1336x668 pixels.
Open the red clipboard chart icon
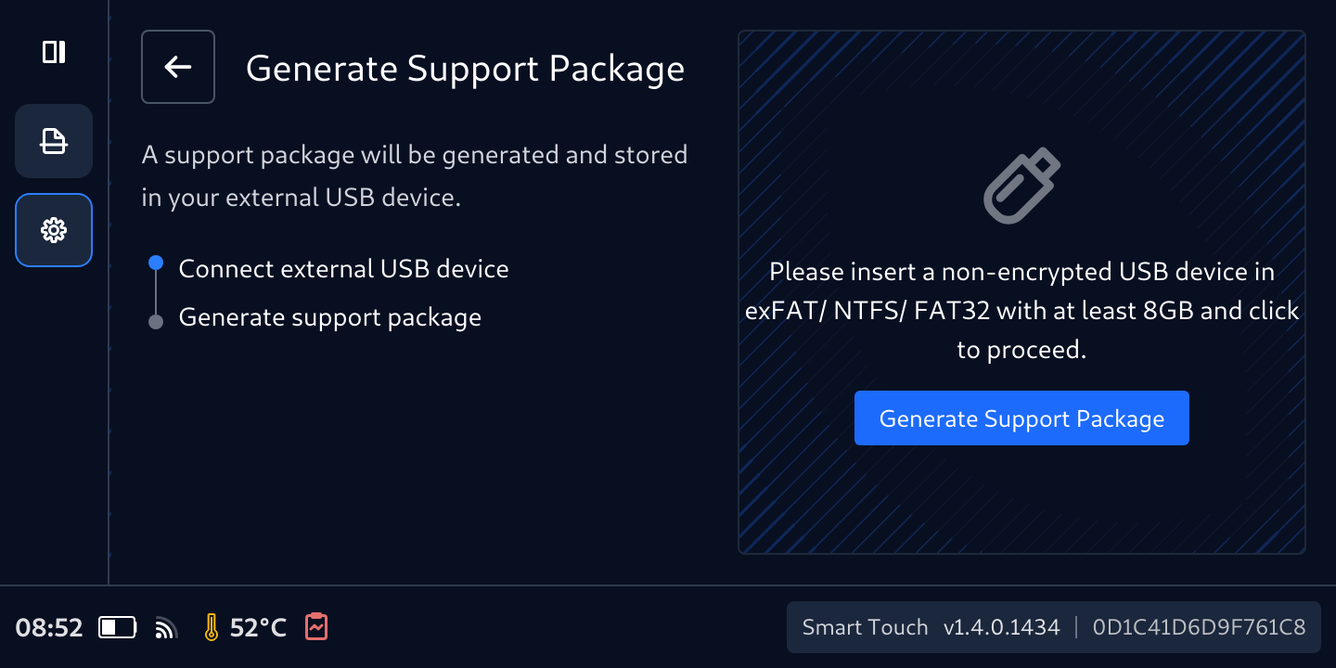(316, 627)
